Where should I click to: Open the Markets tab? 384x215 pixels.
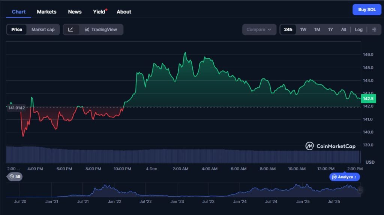point(46,12)
